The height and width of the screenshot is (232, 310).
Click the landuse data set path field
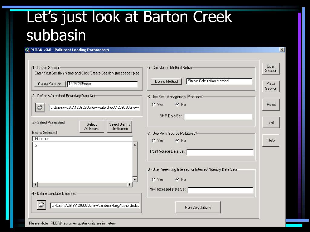point(95,205)
